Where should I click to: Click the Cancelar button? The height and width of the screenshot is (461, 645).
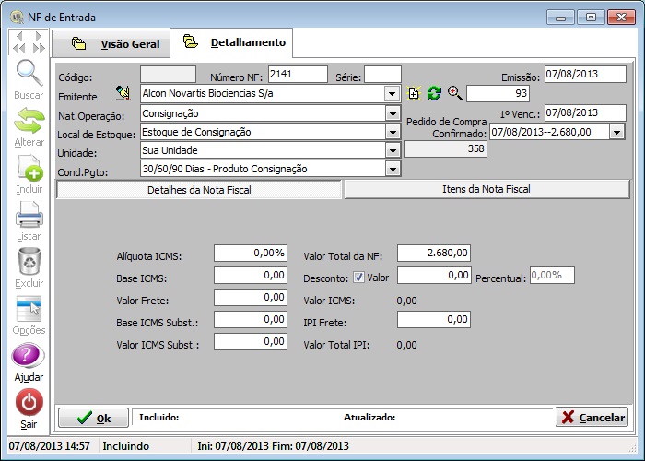[592, 418]
